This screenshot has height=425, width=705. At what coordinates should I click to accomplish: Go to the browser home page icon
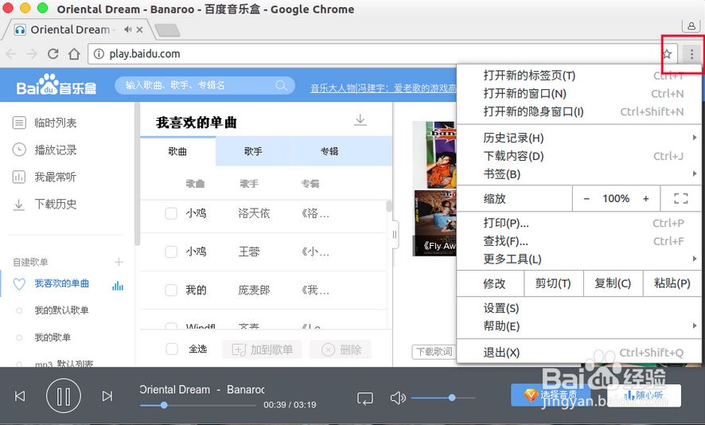click(74, 54)
